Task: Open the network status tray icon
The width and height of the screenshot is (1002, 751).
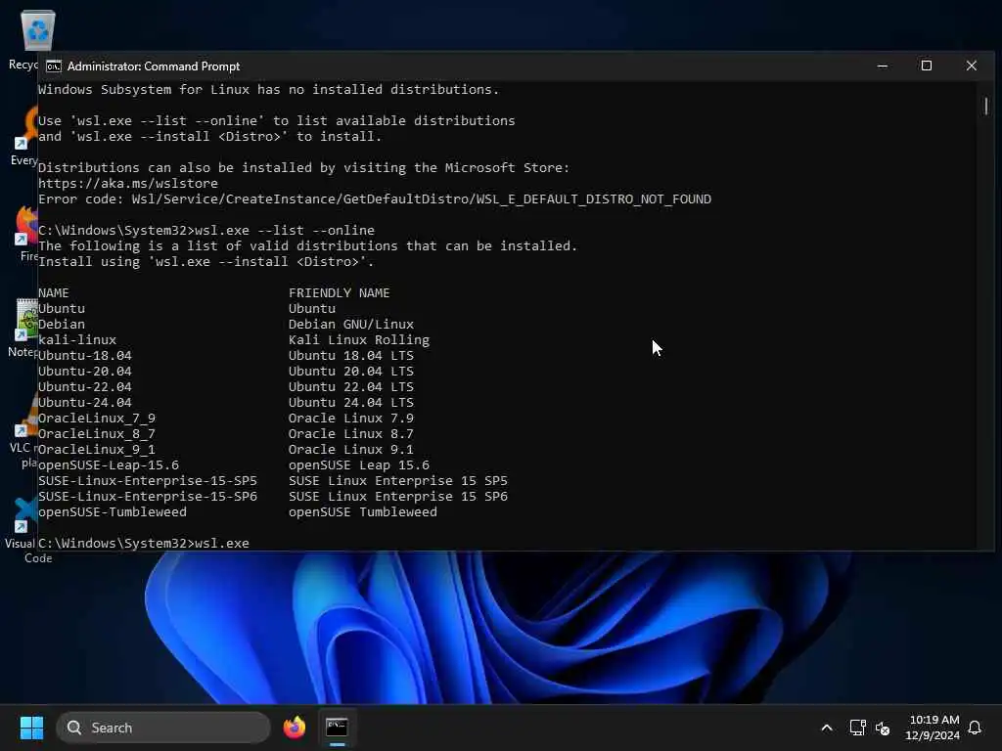Action: click(857, 728)
